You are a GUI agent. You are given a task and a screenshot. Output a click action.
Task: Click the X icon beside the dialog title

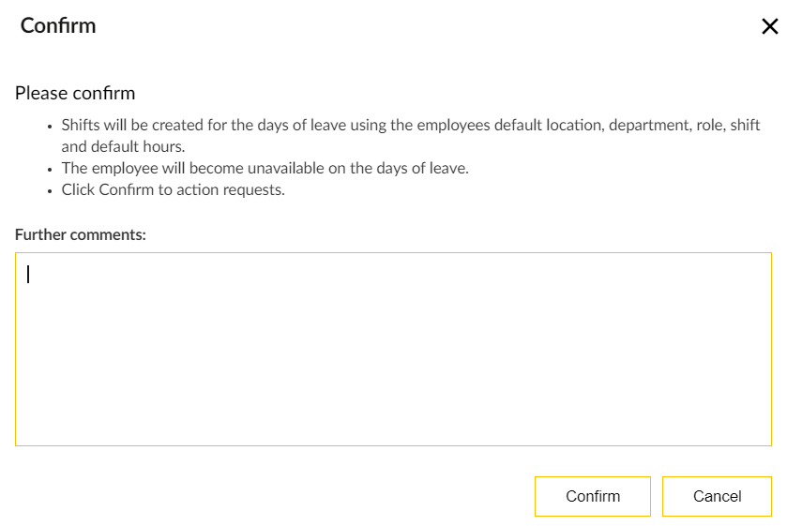pyautogui.click(x=769, y=26)
